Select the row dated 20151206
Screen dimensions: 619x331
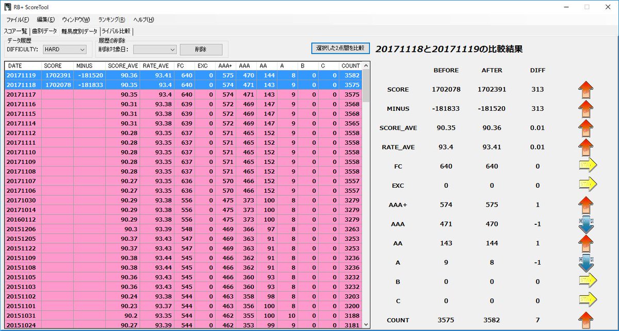pyautogui.click(x=183, y=229)
